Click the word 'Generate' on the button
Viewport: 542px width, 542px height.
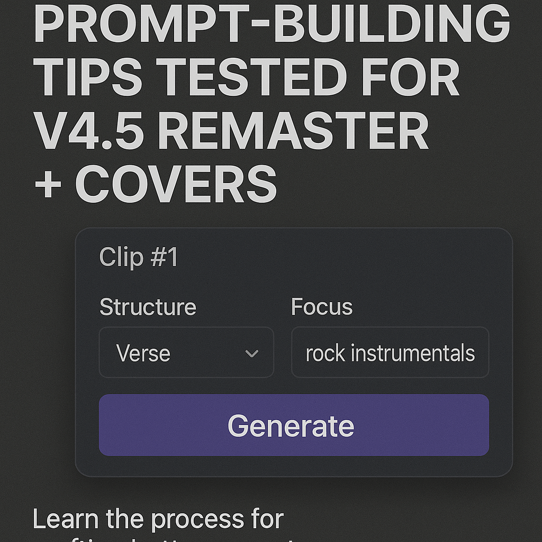[x=291, y=425]
